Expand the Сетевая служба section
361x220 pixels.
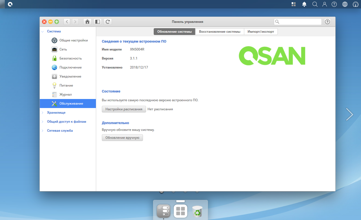coord(43,131)
